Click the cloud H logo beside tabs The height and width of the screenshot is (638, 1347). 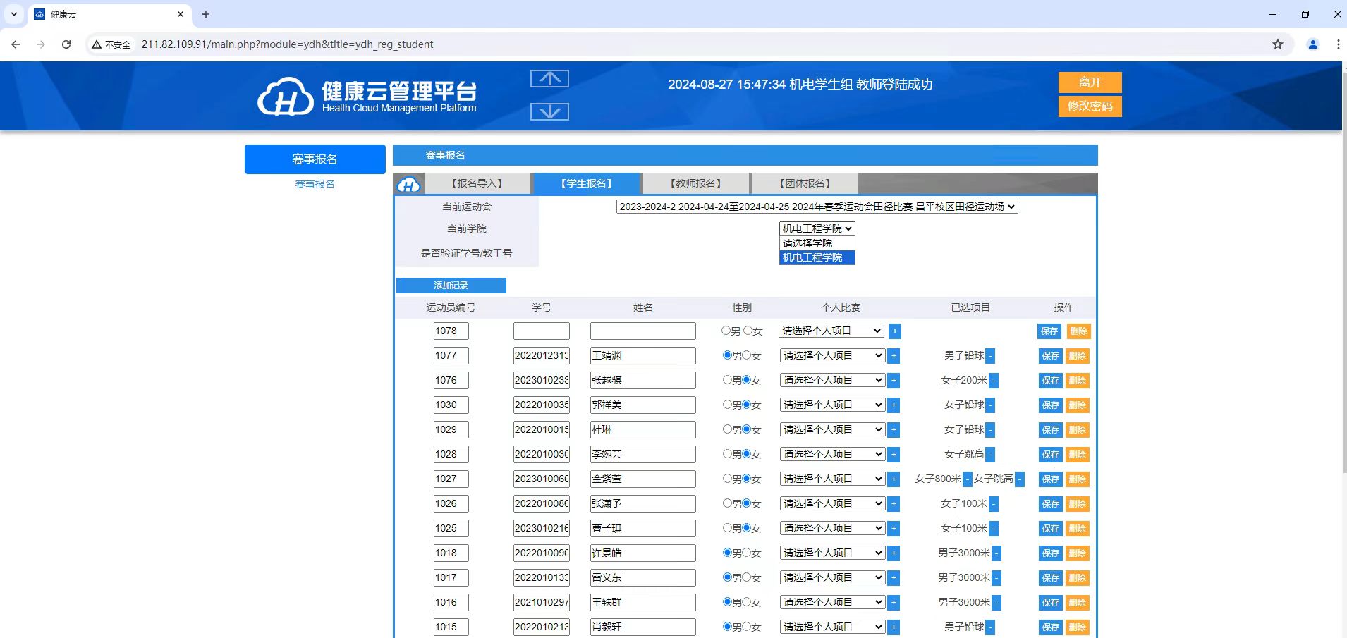[x=409, y=185]
